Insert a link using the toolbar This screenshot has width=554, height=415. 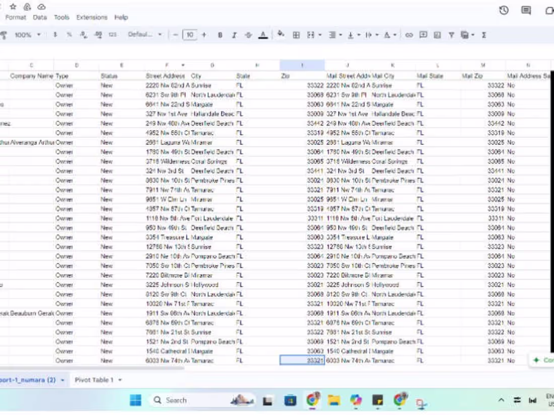(409, 35)
